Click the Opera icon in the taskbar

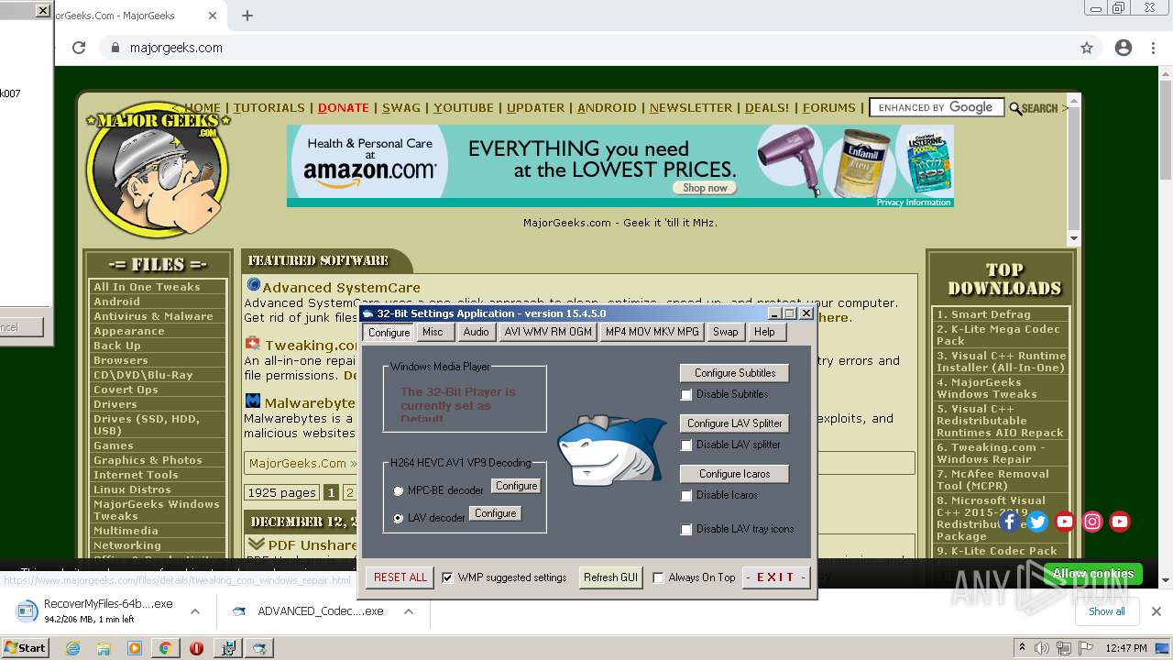pyautogui.click(x=196, y=648)
